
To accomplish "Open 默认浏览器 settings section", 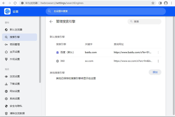I will (x=20, y=30).
